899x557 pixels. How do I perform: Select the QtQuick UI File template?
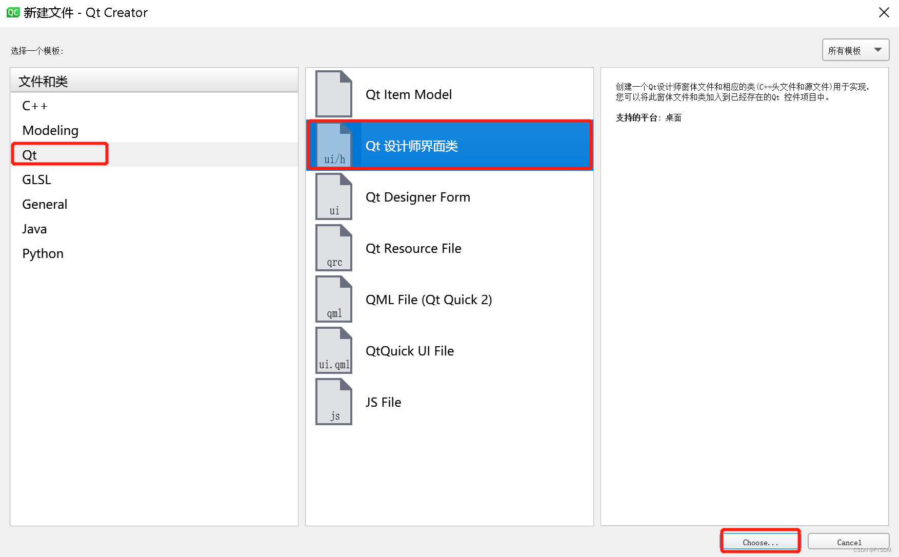click(450, 350)
